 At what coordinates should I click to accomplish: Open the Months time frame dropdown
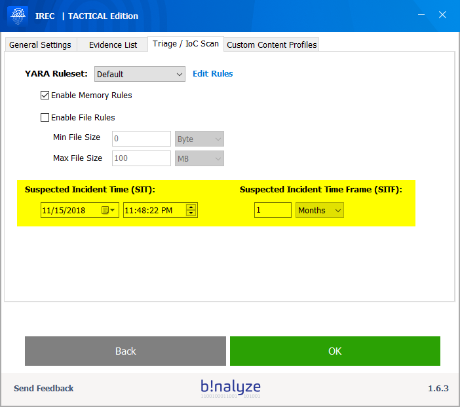(319, 210)
